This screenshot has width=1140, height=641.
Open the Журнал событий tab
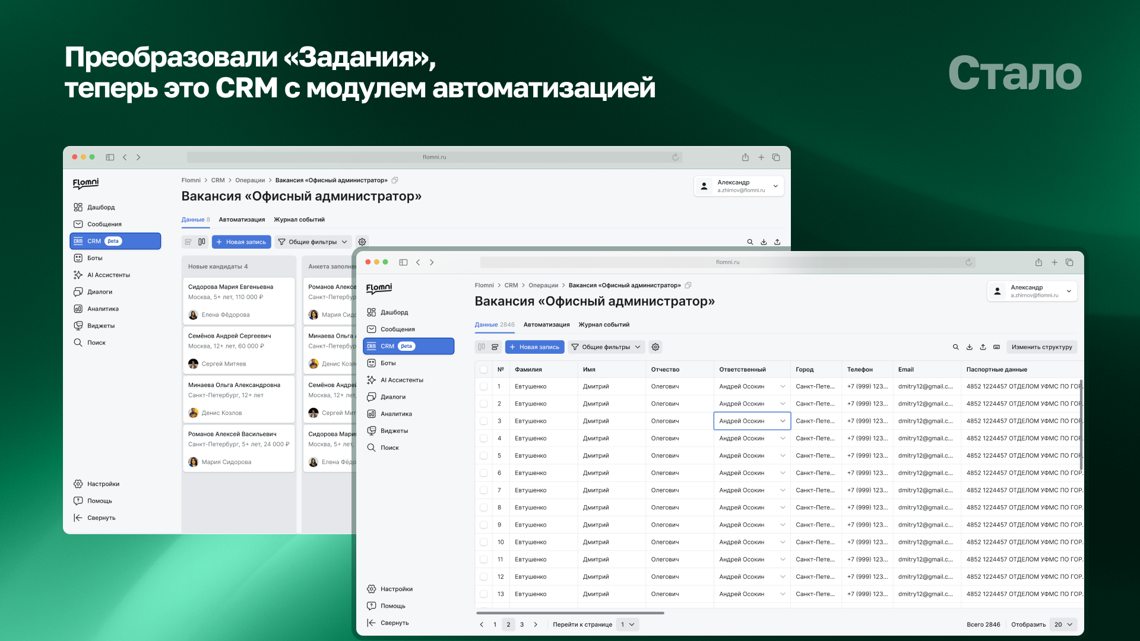click(x=604, y=325)
